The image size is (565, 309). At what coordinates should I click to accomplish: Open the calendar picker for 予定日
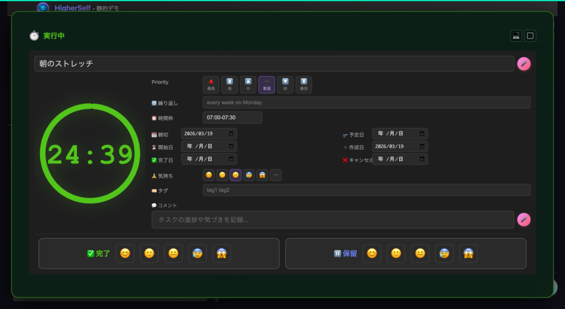coord(422,134)
